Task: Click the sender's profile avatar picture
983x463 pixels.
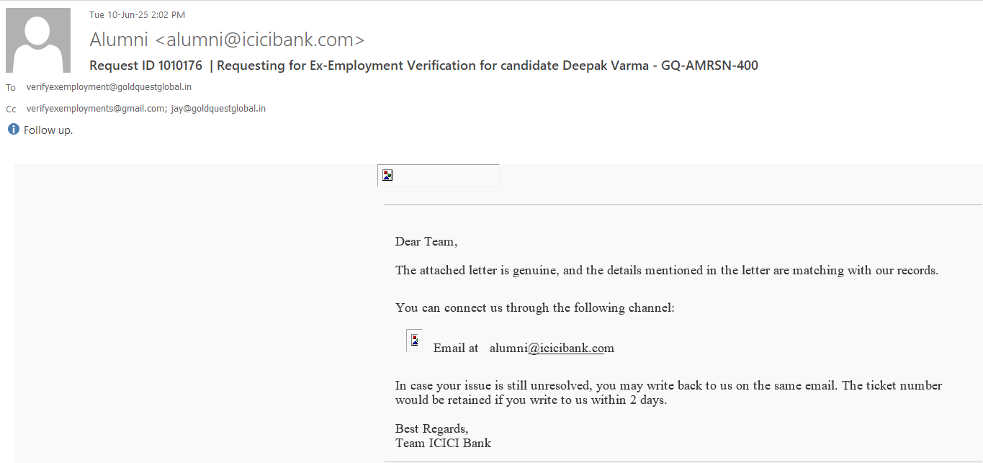Action: click(38, 40)
